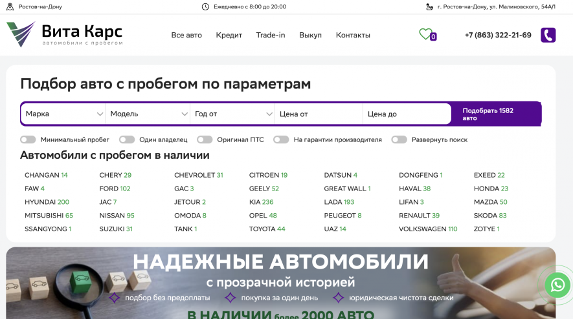Enable На гарантии производителя toggle
Image resolution: width=573 pixels, height=319 pixels.
281,139
